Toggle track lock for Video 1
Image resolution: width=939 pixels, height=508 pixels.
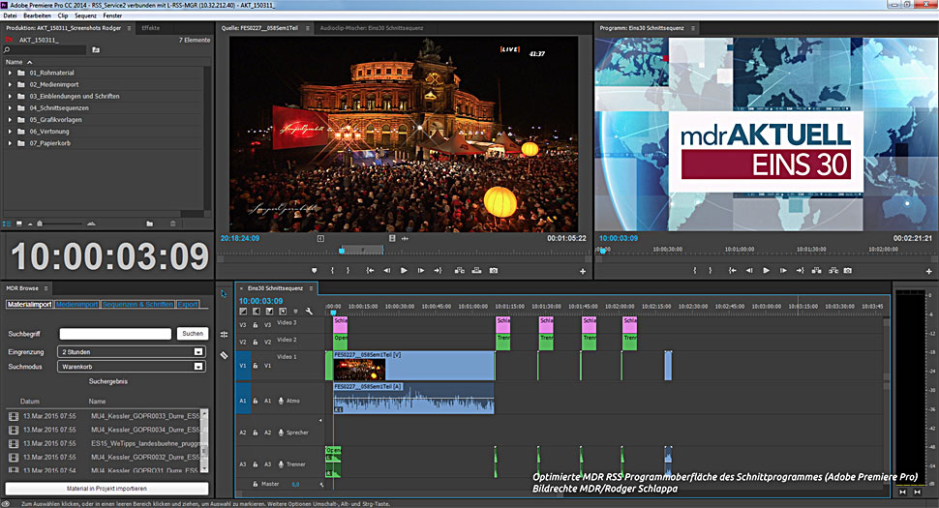pos(256,366)
